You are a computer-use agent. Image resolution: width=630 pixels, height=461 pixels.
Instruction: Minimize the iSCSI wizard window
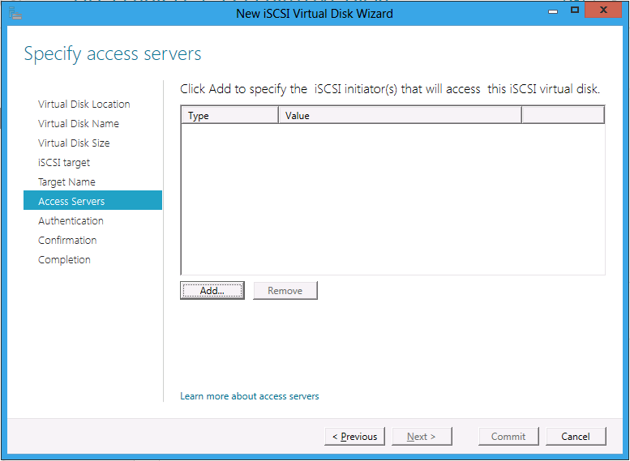click(553, 11)
